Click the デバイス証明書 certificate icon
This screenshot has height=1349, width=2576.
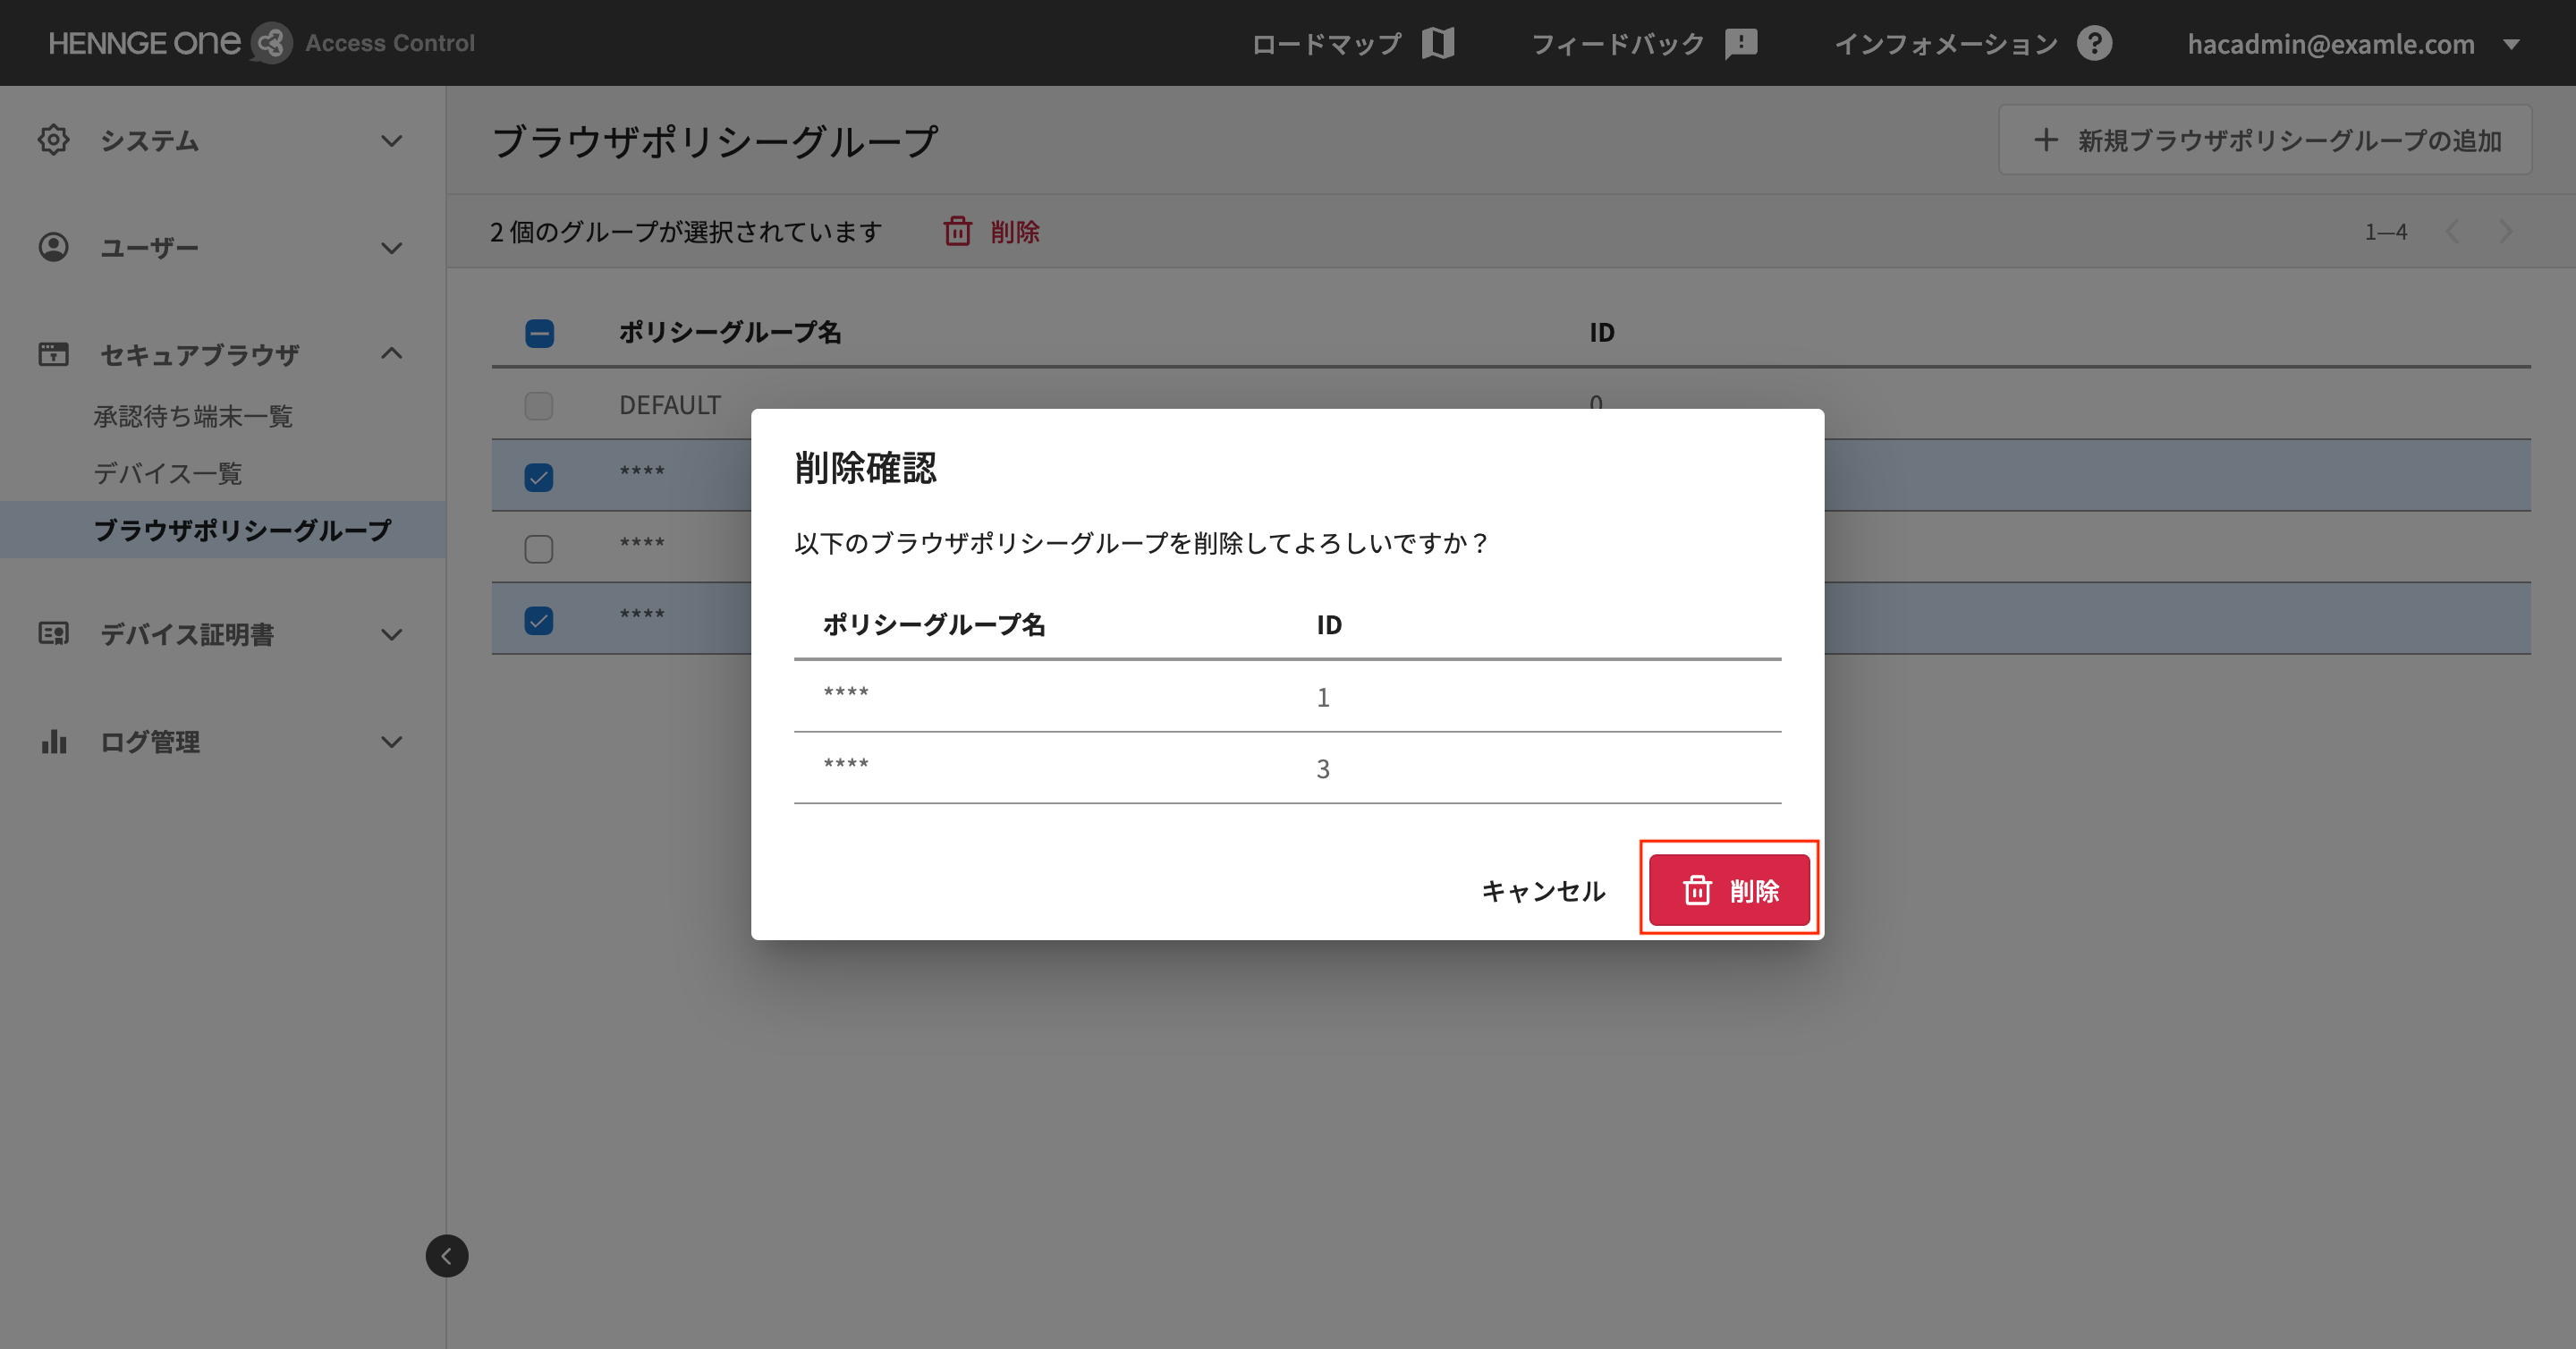pos(53,634)
